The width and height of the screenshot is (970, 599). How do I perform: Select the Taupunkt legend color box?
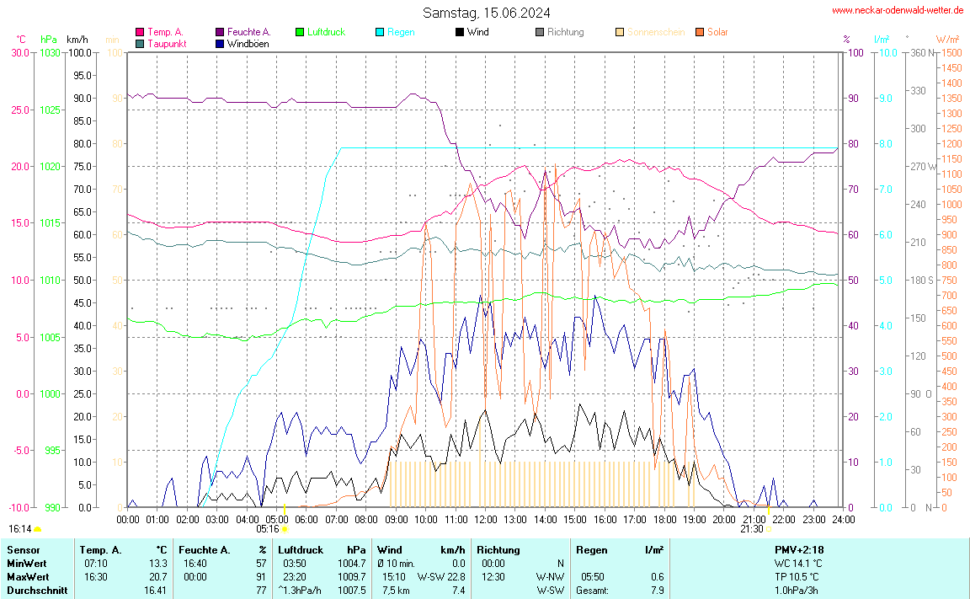pos(140,43)
